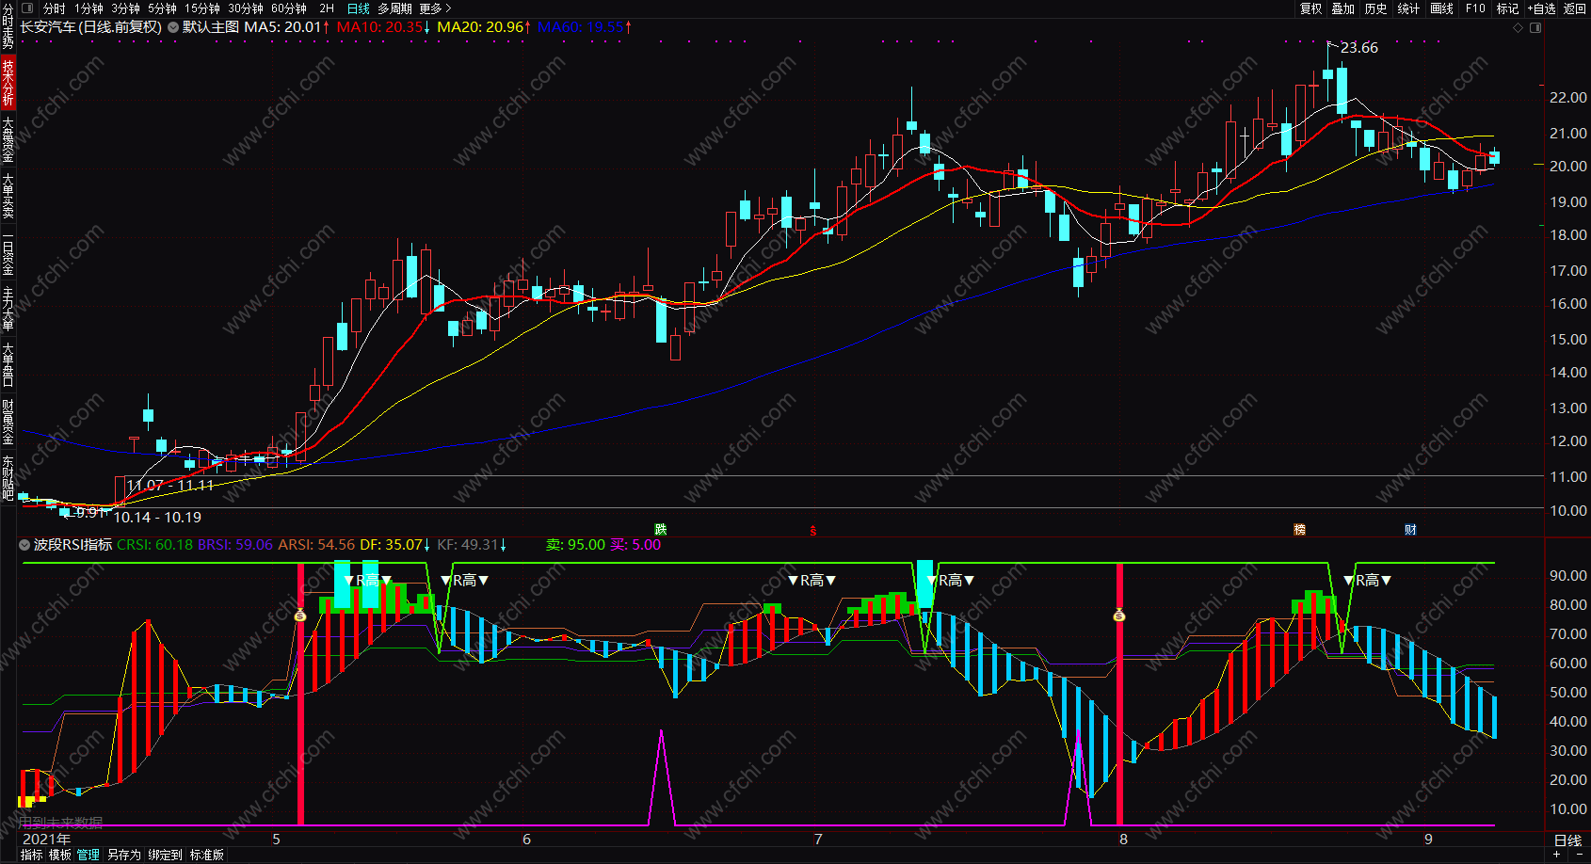Click the 标准版 version button
Image resolution: width=1591 pixels, height=864 pixels.
click(207, 855)
